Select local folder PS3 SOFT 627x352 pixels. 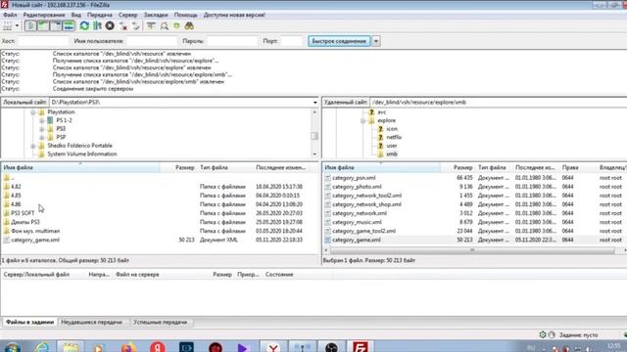(23, 213)
